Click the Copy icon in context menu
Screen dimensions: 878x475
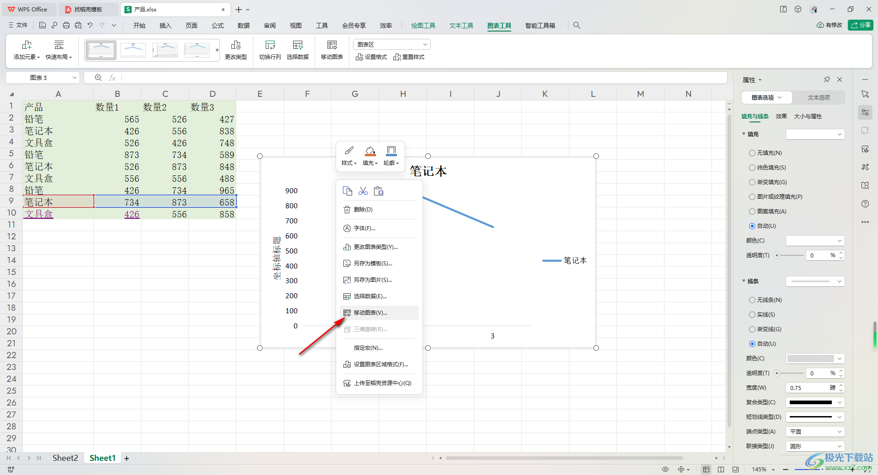click(348, 191)
